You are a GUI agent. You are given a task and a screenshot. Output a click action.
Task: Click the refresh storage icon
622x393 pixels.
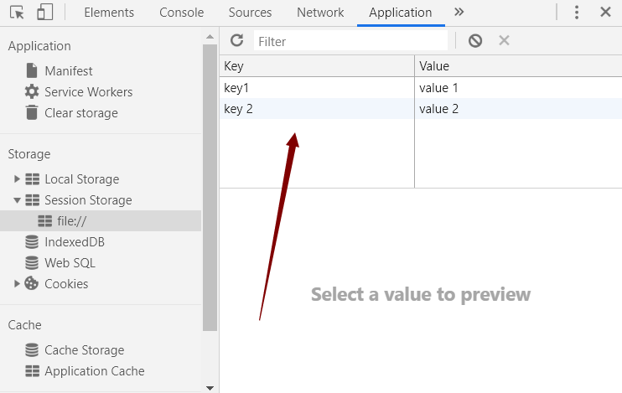pos(236,40)
